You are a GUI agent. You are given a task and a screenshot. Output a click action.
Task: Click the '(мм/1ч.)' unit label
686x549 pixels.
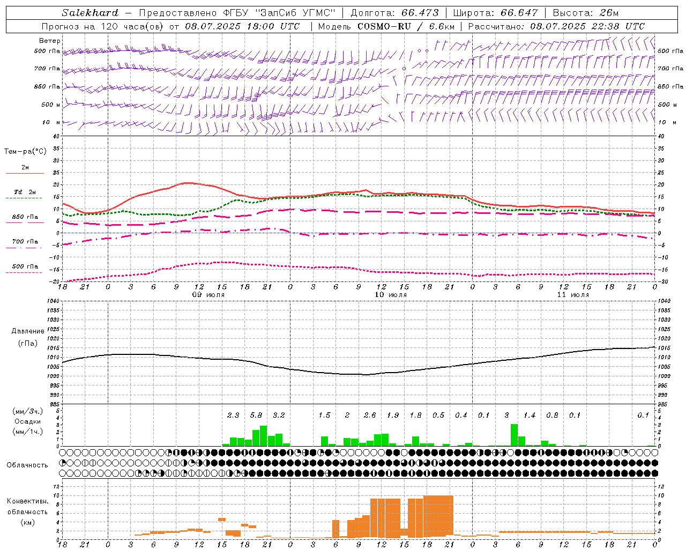pyautogui.click(x=28, y=432)
